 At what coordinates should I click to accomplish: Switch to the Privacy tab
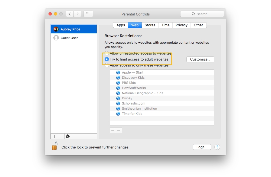(x=182, y=25)
